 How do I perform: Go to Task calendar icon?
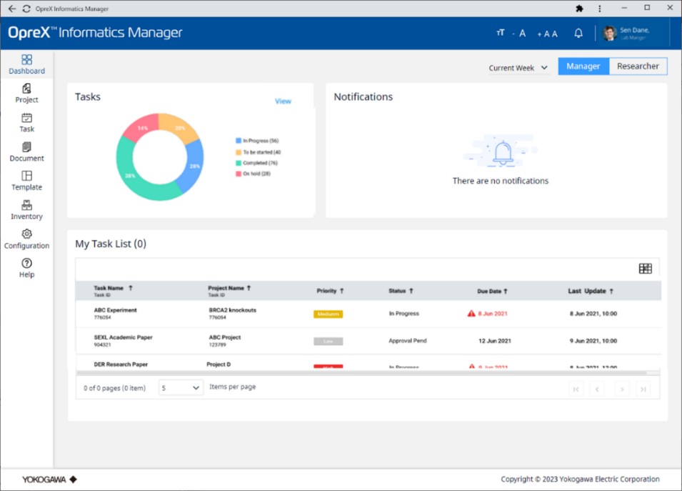26,118
